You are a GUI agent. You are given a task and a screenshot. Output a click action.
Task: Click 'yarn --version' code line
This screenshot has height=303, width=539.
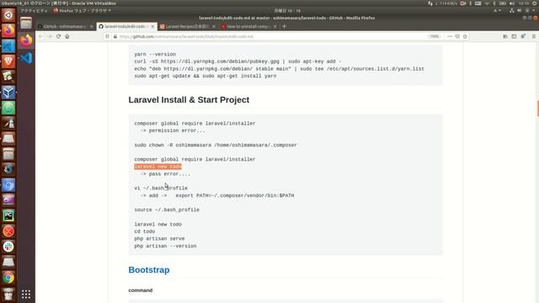(x=155, y=54)
